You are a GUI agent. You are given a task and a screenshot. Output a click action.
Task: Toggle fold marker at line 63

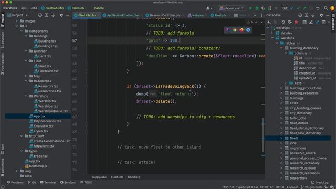[86, 86]
